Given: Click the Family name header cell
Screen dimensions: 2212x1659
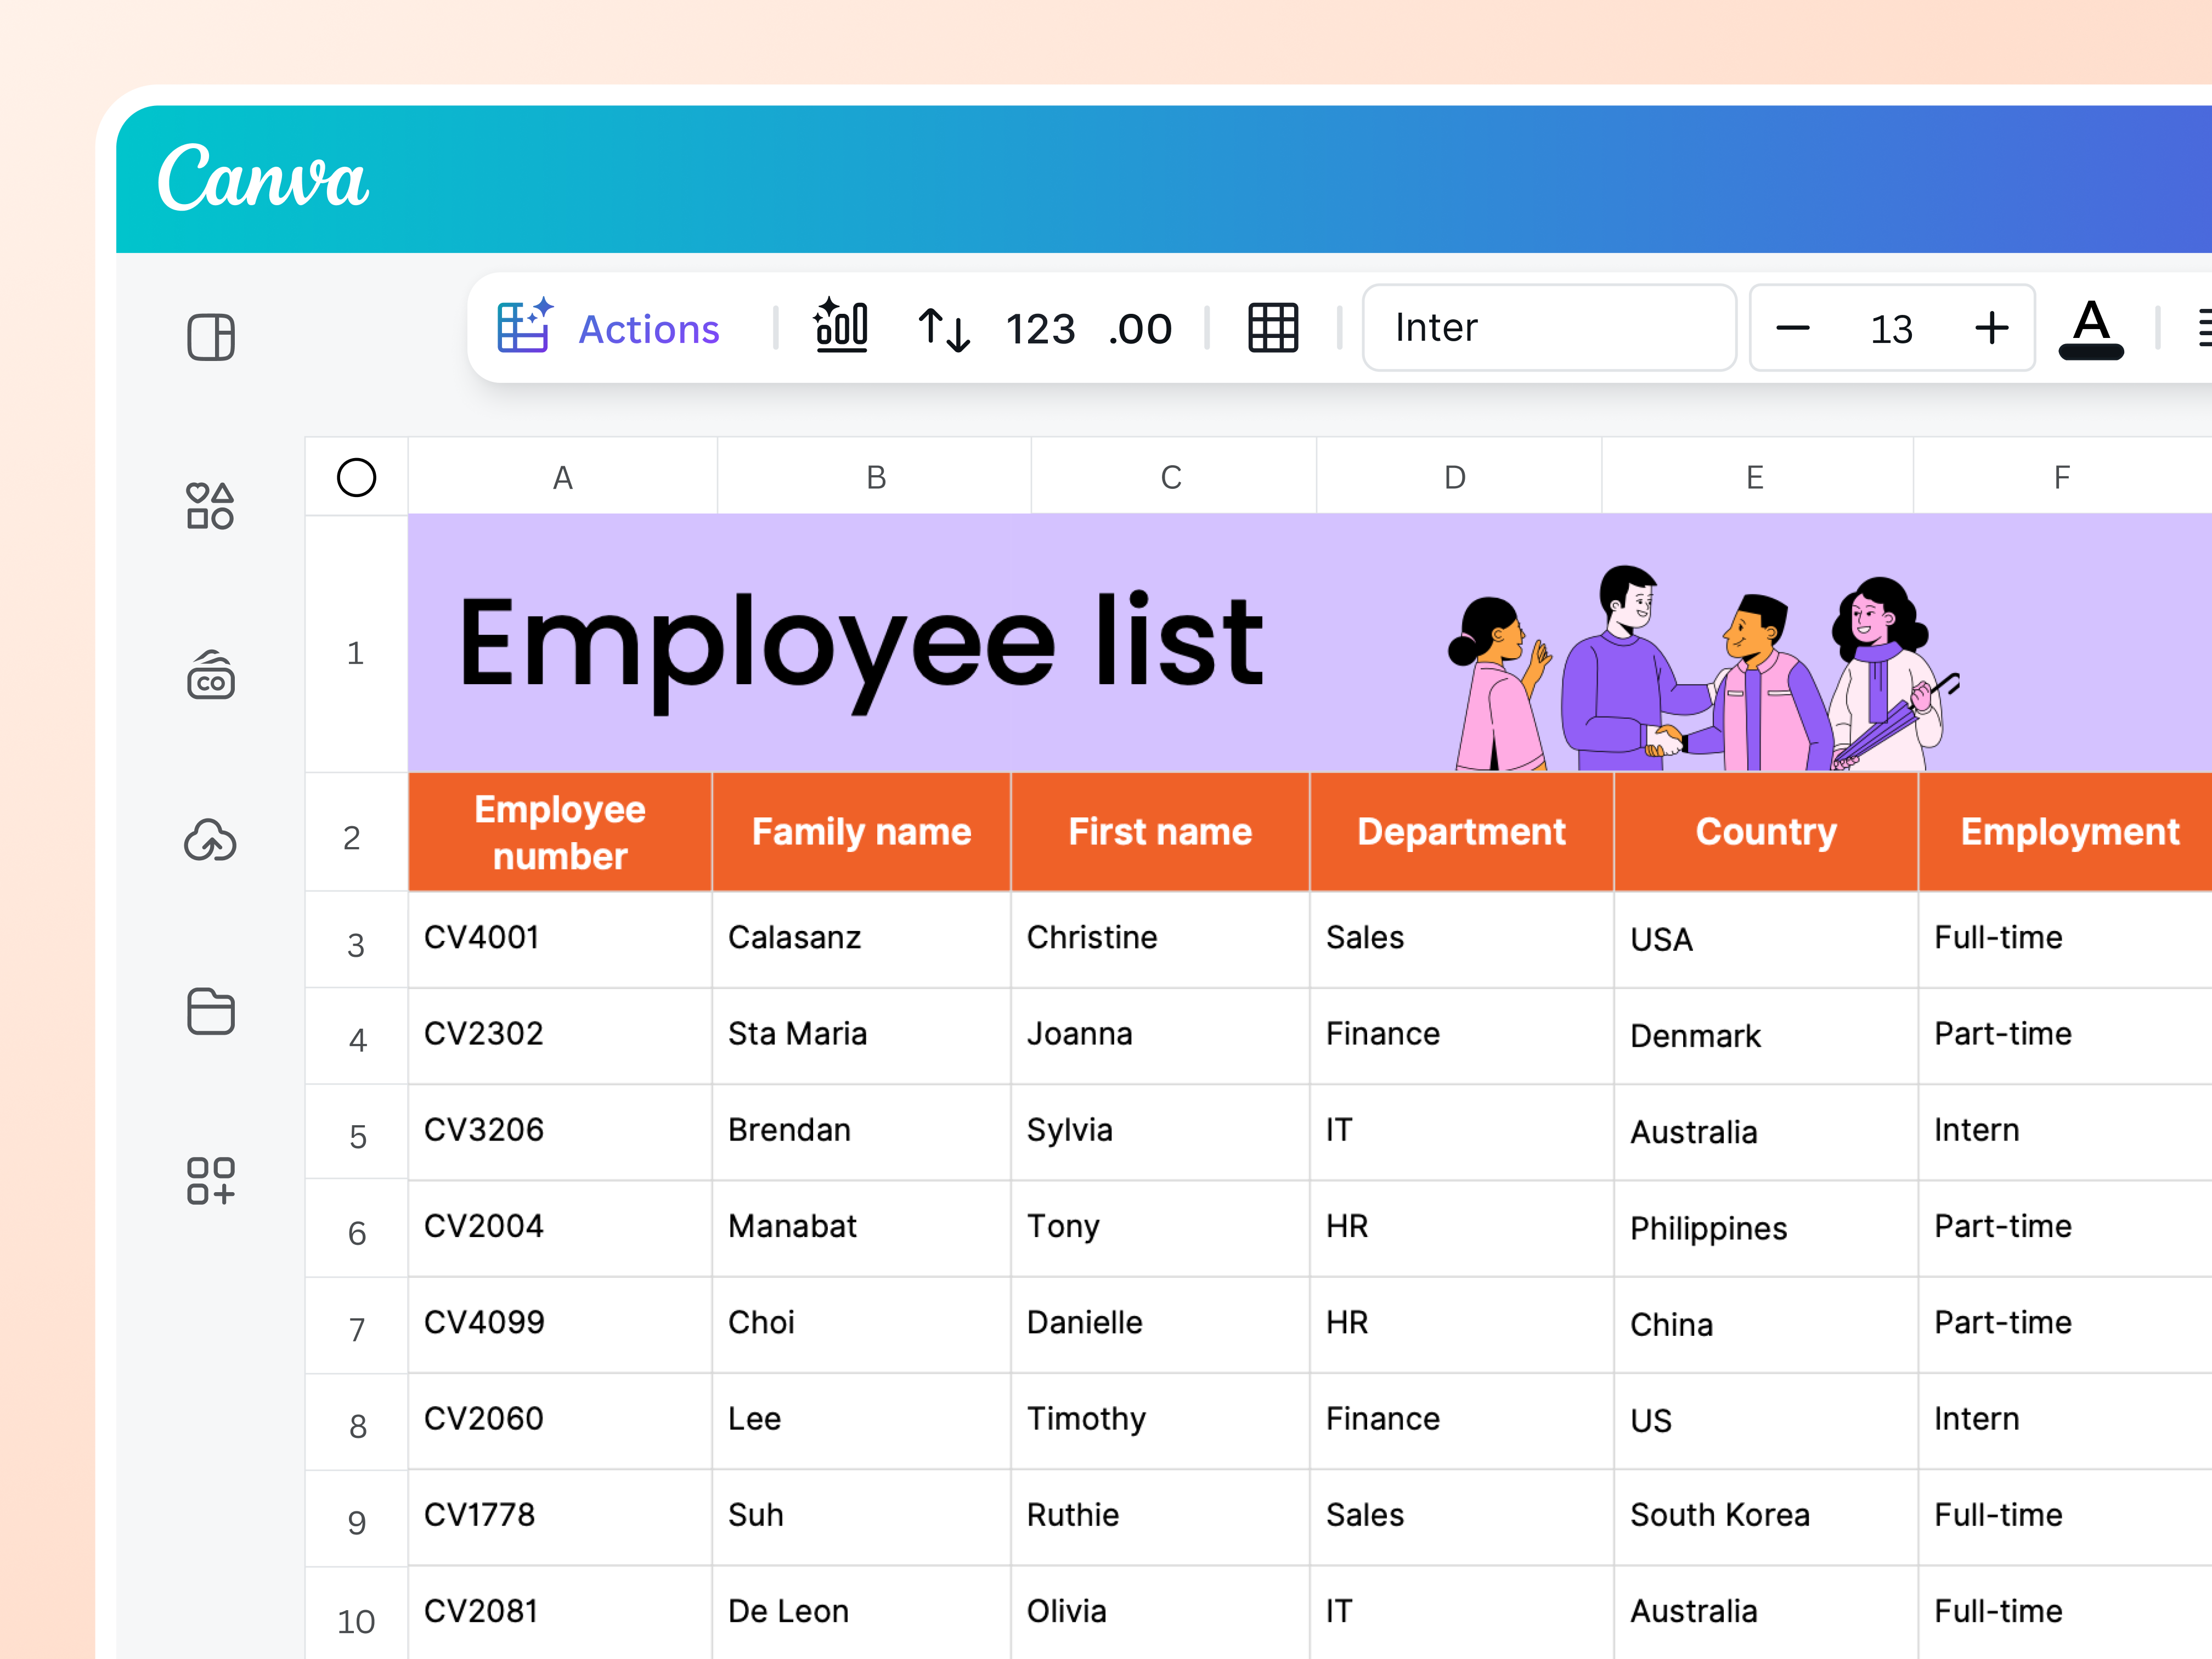Looking at the screenshot, I should click(861, 832).
